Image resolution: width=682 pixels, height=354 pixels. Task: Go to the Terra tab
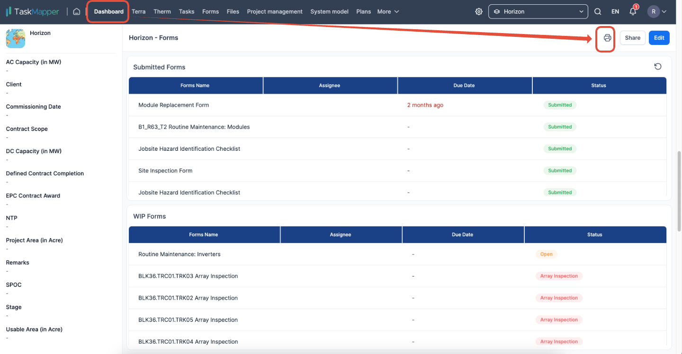coord(139,11)
